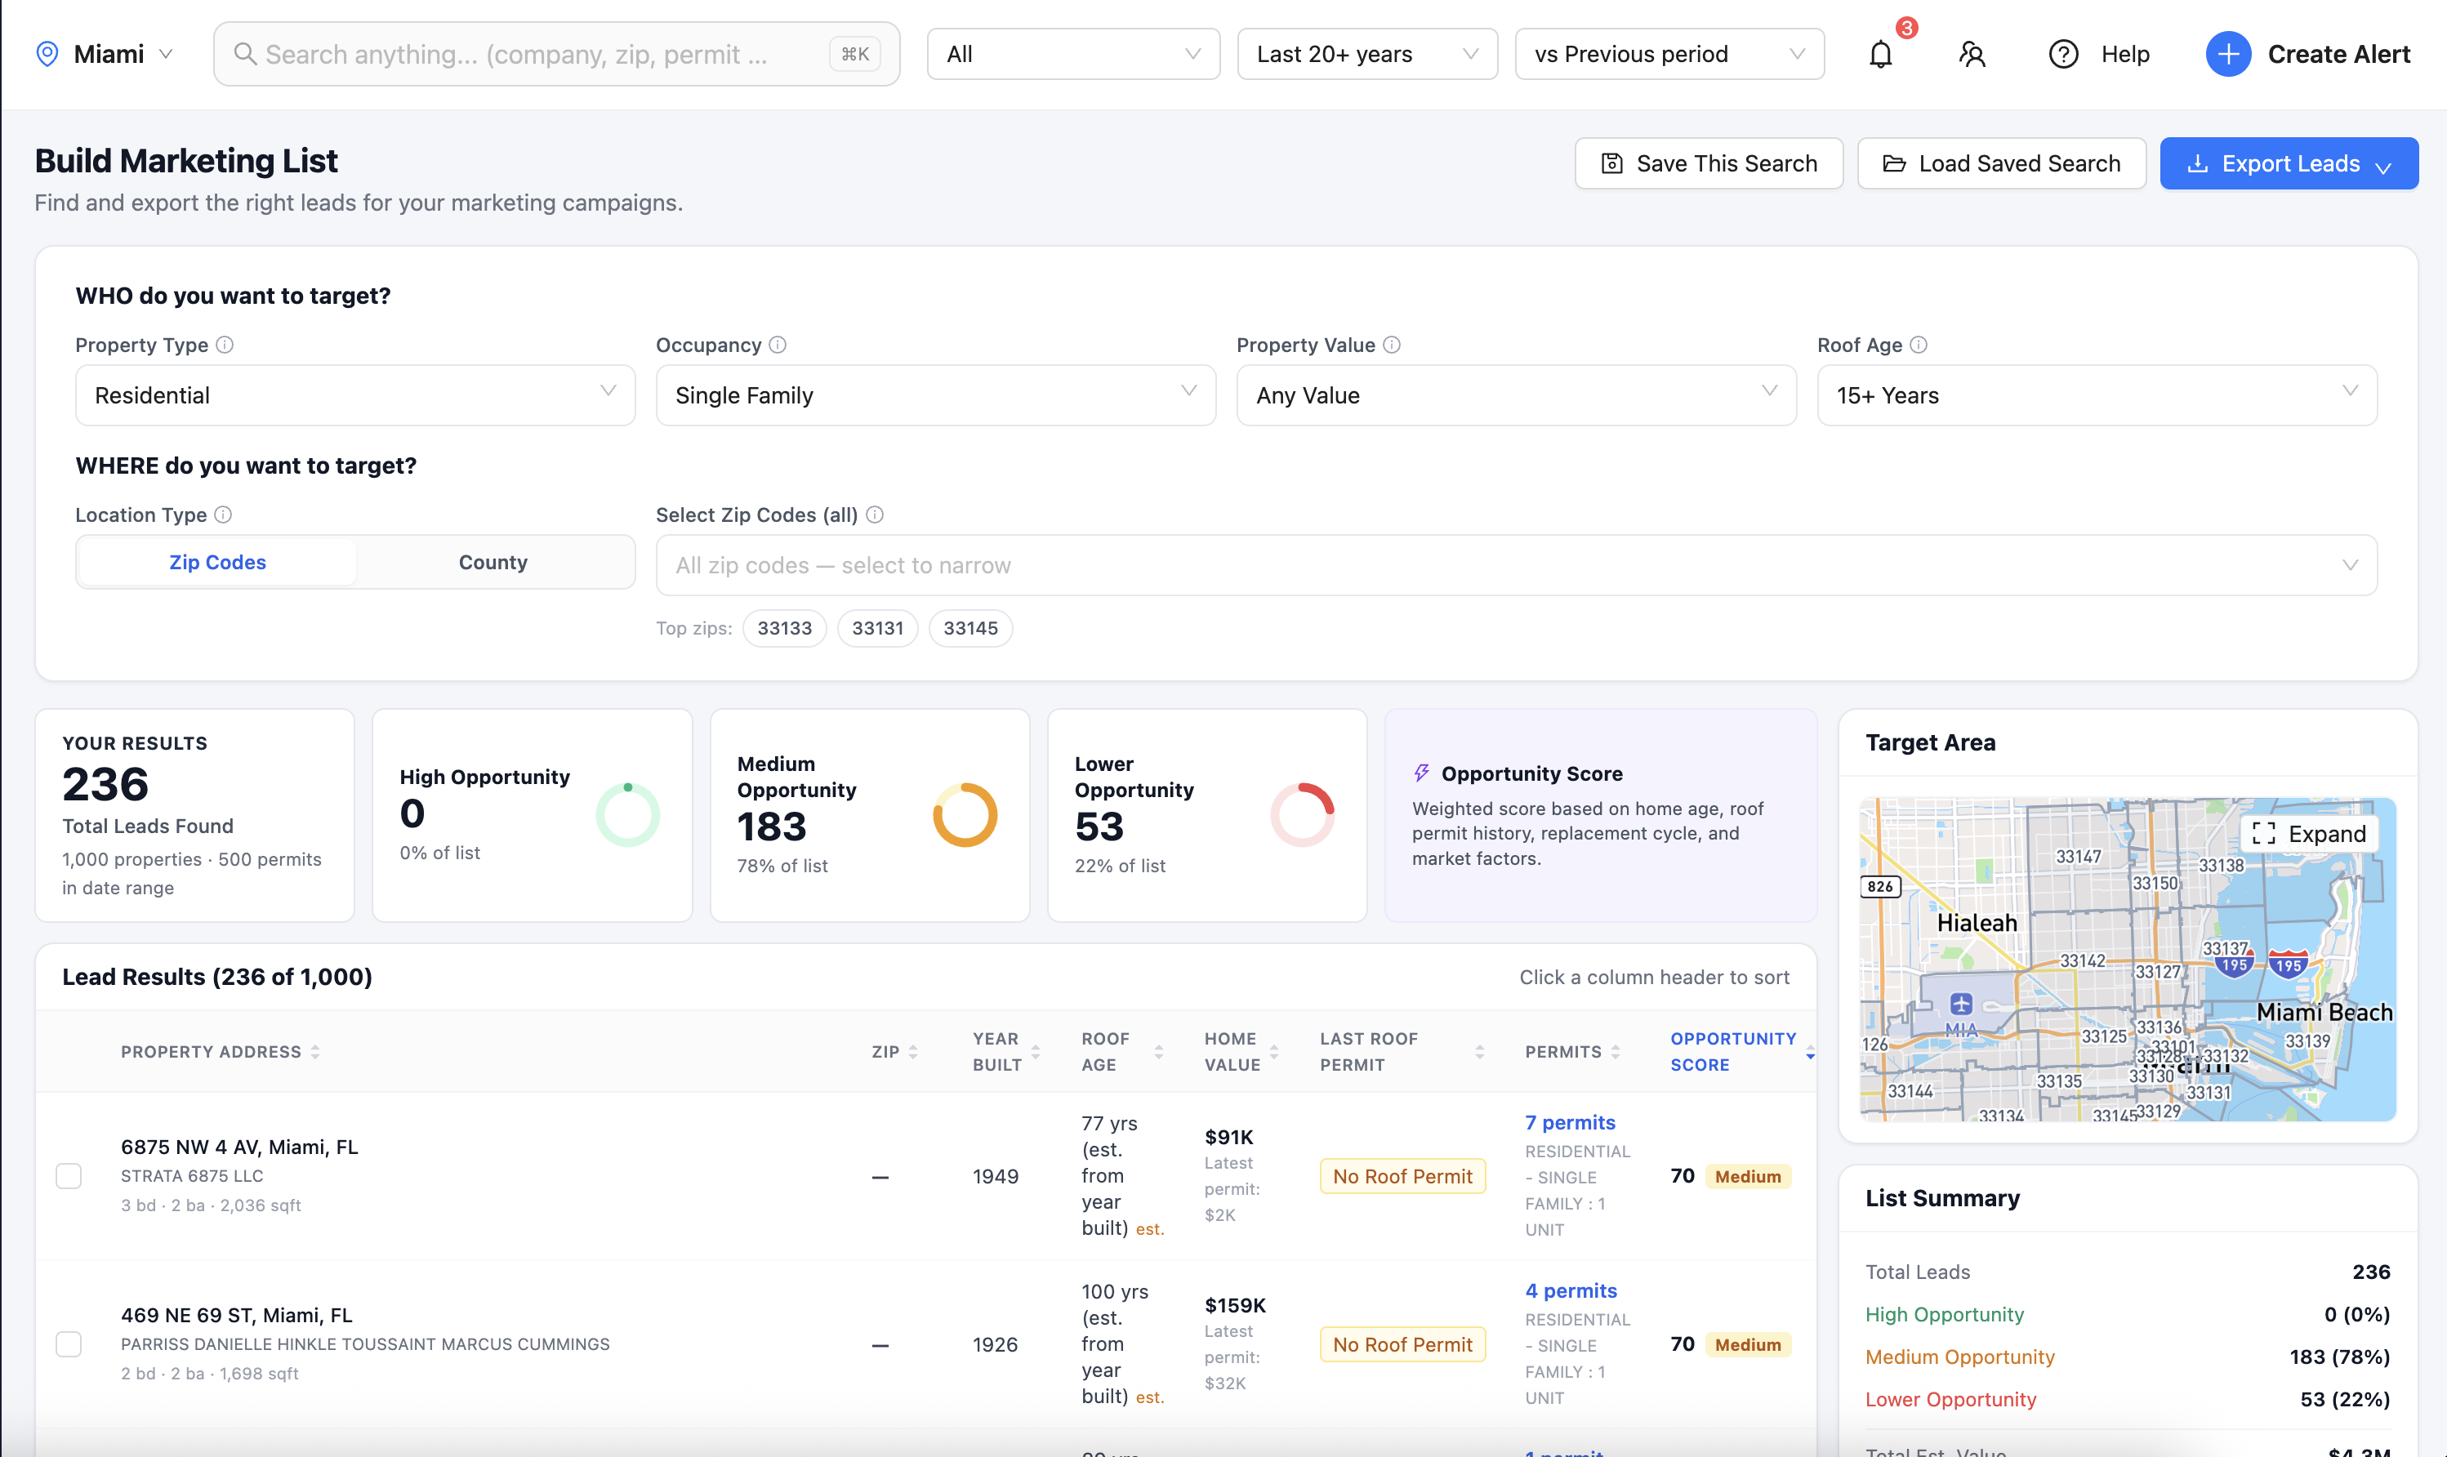
Task: Click the search magnifier icon
Action: [245, 54]
